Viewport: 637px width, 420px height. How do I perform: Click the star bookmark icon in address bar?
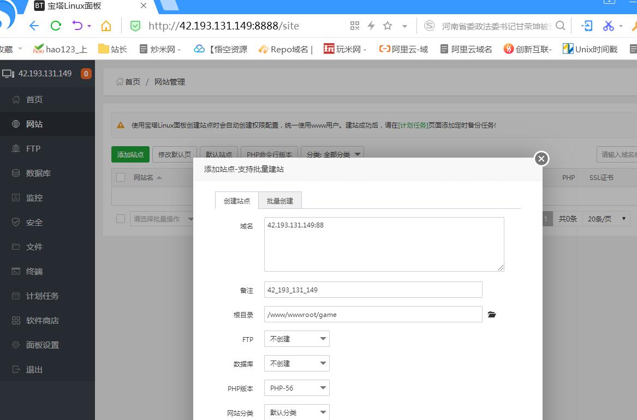tap(388, 26)
